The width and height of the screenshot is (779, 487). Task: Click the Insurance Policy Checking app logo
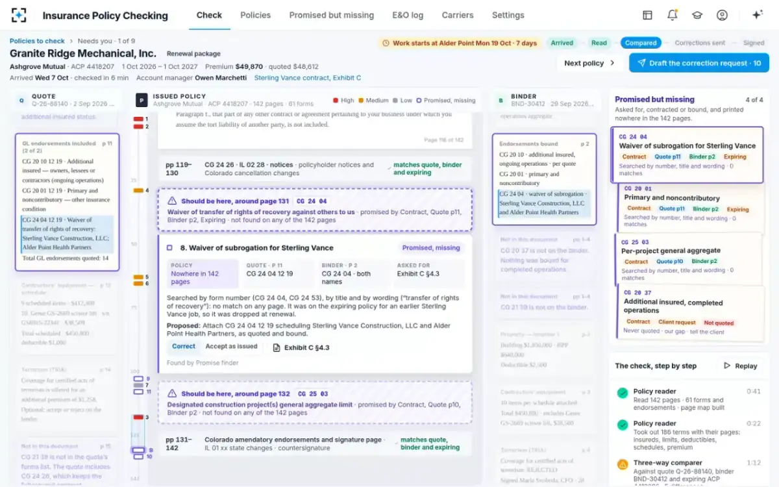pos(19,15)
